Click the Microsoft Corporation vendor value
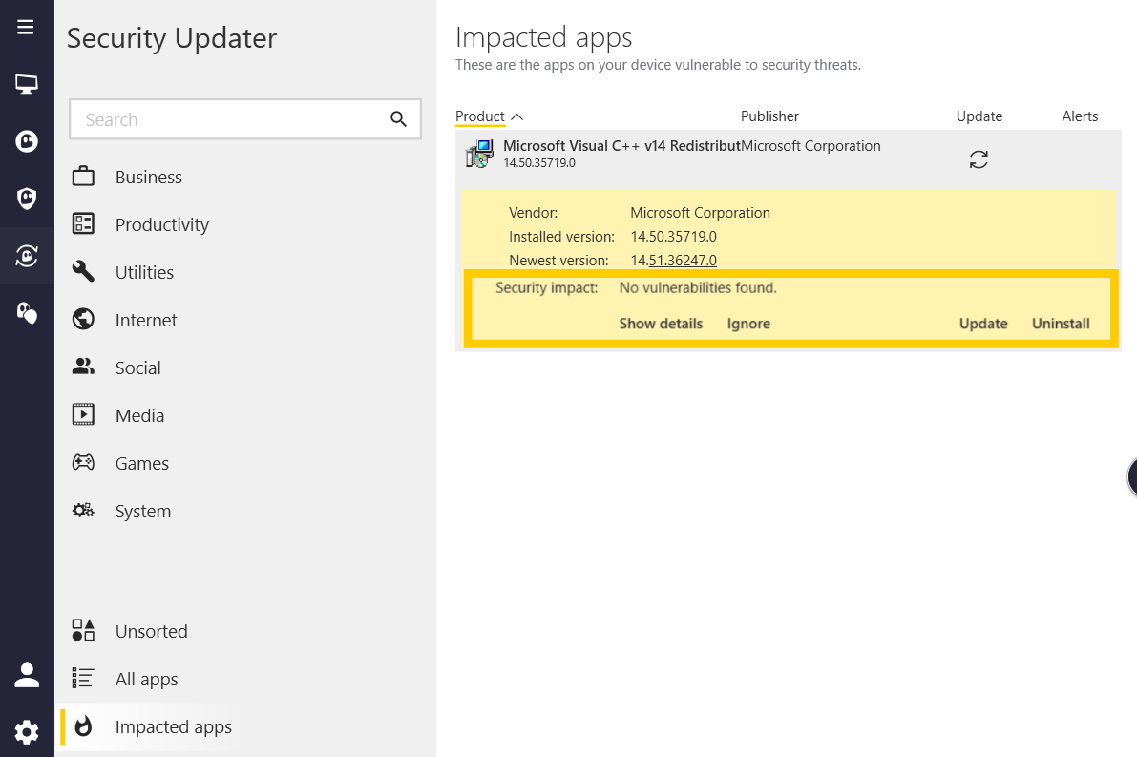The height and width of the screenshot is (757, 1137). coord(701,213)
